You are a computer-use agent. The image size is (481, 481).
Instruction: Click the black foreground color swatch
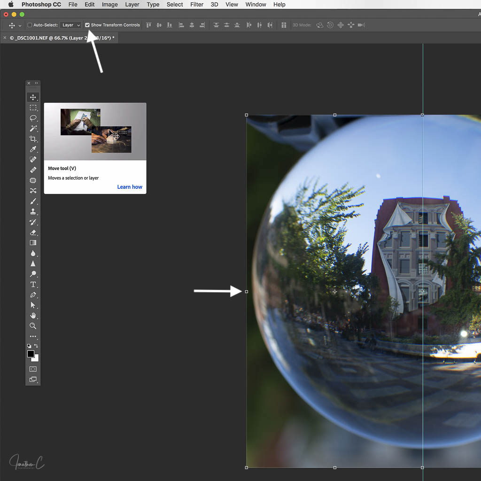click(31, 354)
